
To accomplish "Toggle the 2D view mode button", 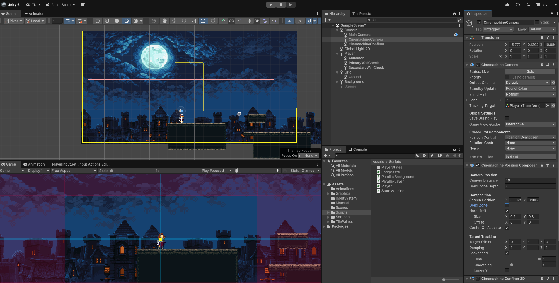I will click(289, 21).
